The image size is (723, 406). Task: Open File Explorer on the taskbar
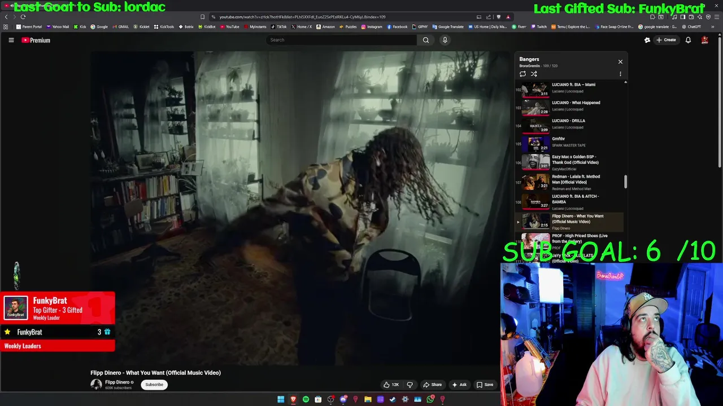pyautogui.click(x=368, y=399)
